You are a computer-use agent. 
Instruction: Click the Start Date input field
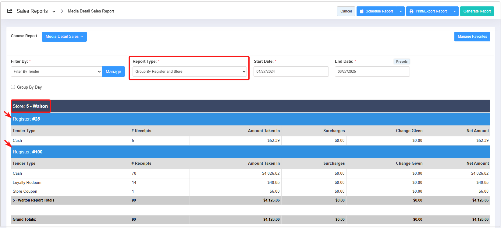click(291, 72)
